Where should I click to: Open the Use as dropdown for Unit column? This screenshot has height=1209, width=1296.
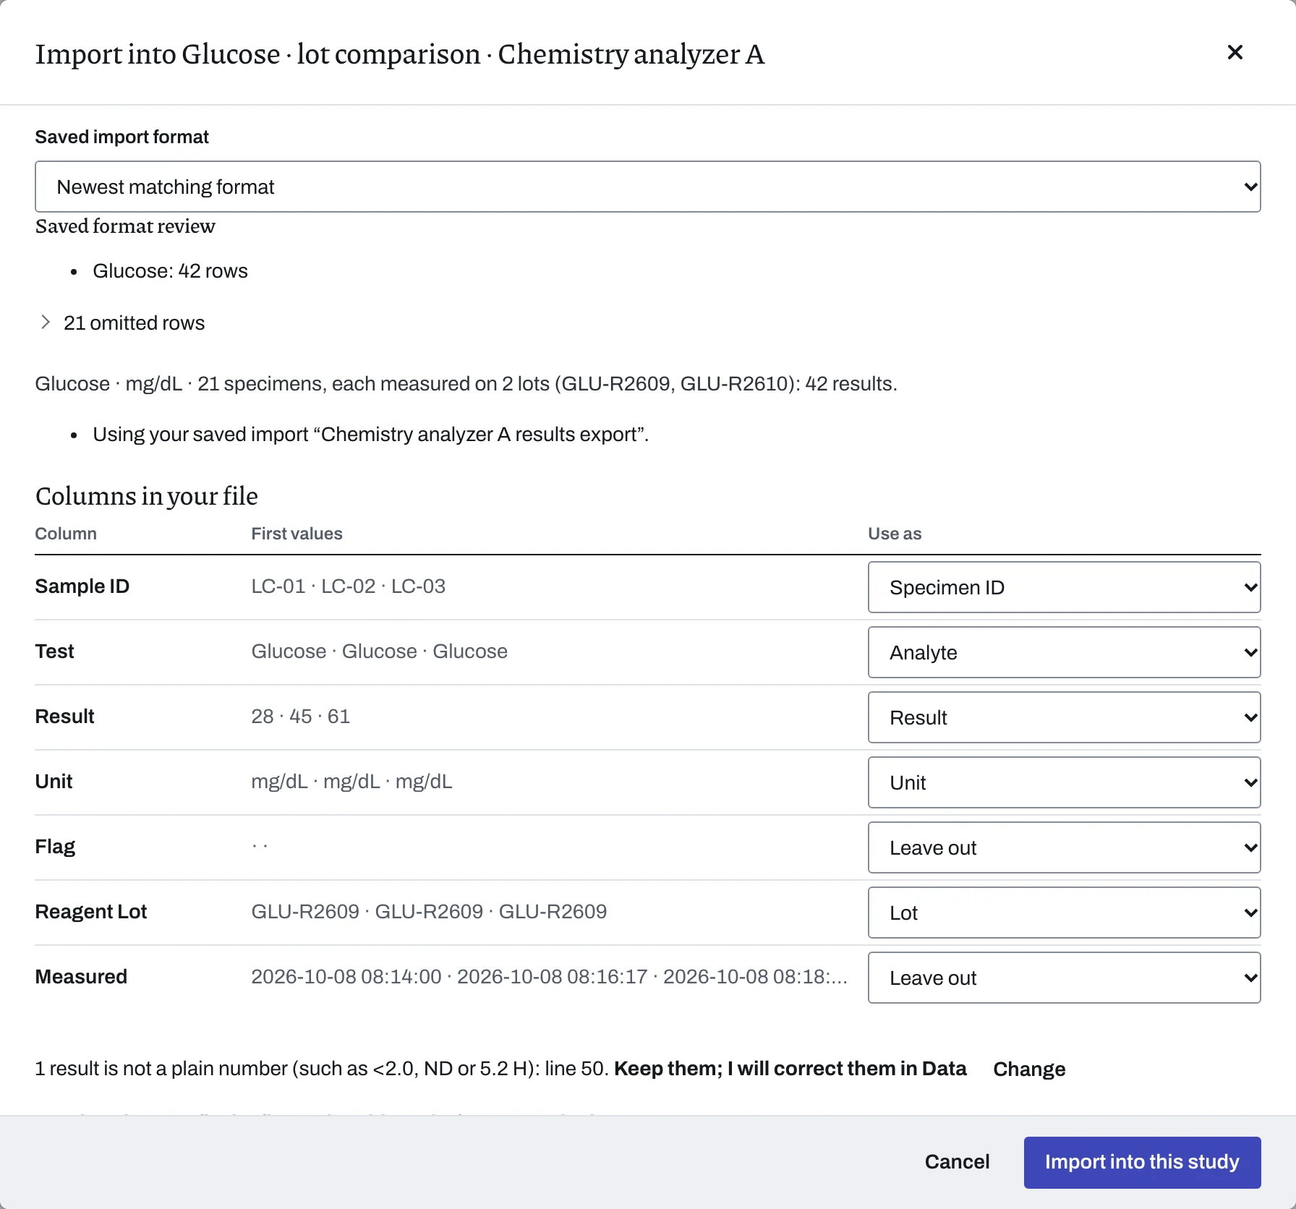pos(1064,782)
